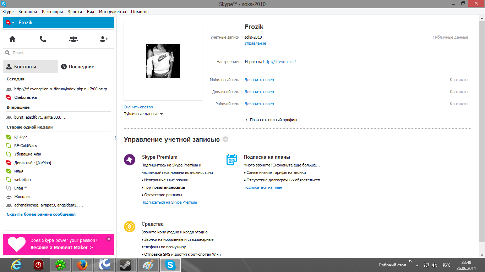Image resolution: width=485 pixels, height=272 pixels.
Task: Open the adrenalincheg, airapet3, angeldeat1 group chat
Action: coord(59,205)
